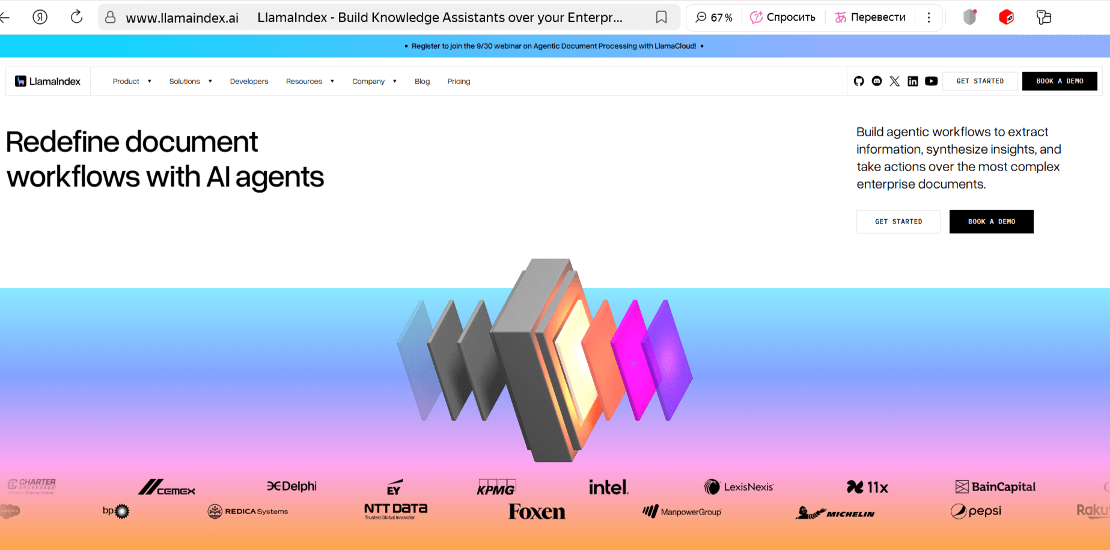This screenshot has height=550, width=1110.
Task: Open the Discord icon link
Action: coord(877,81)
